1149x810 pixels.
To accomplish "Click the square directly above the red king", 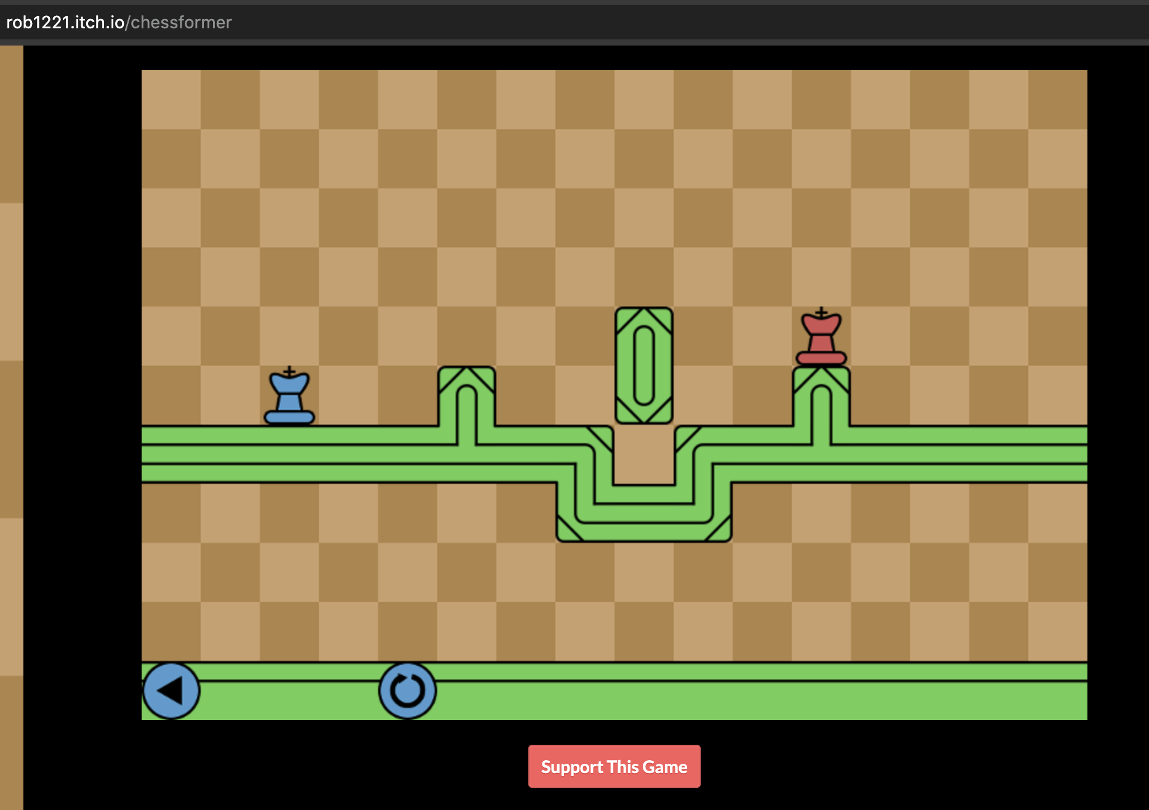I will (821, 277).
